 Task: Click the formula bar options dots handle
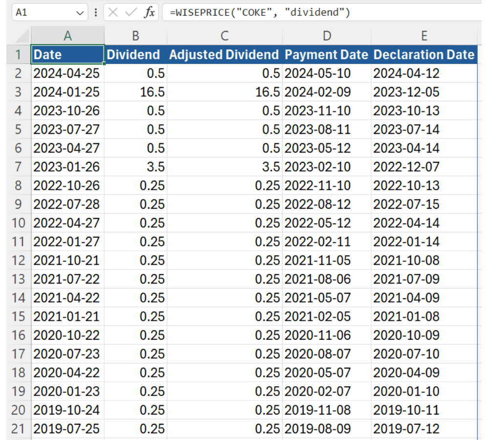coord(95,13)
